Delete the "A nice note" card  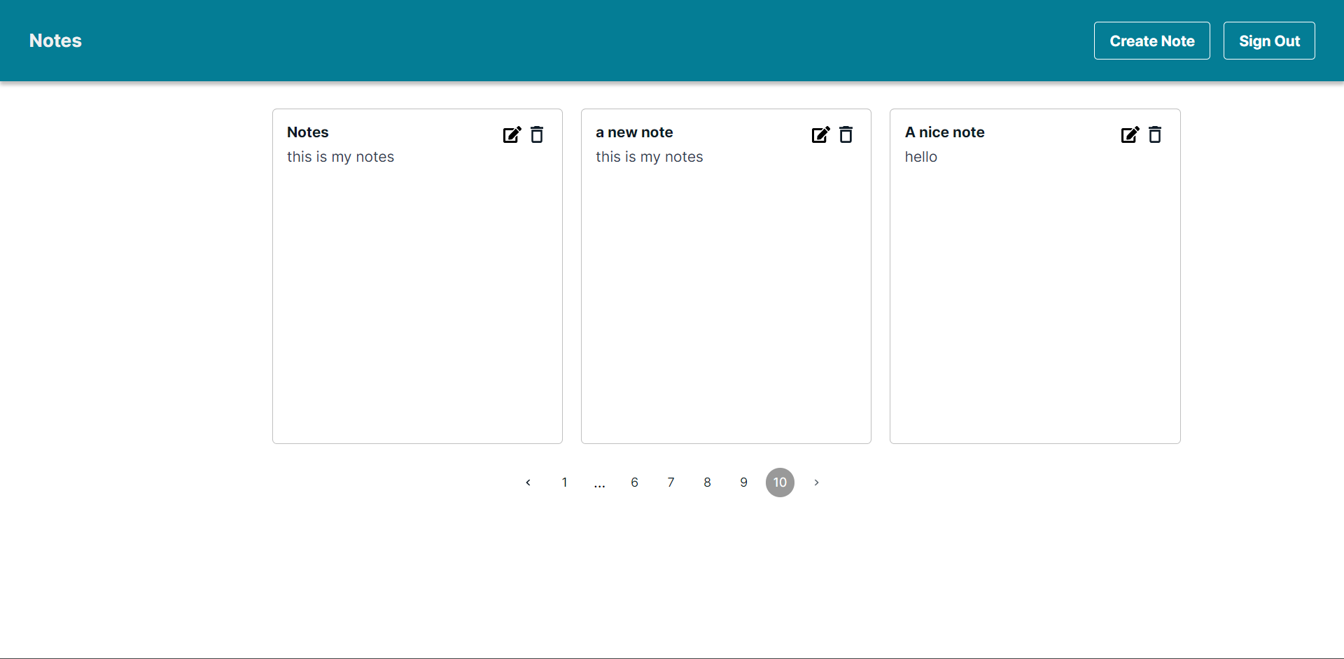[1155, 134]
